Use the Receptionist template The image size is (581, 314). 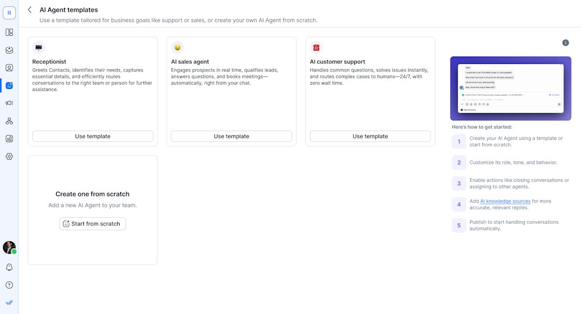(92, 136)
